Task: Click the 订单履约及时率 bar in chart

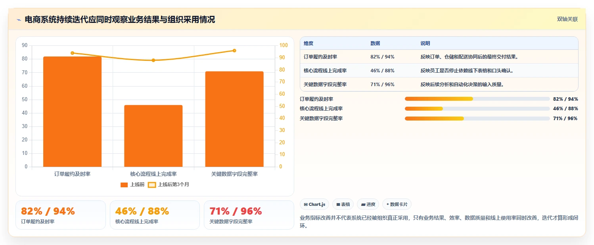Action: (72, 111)
